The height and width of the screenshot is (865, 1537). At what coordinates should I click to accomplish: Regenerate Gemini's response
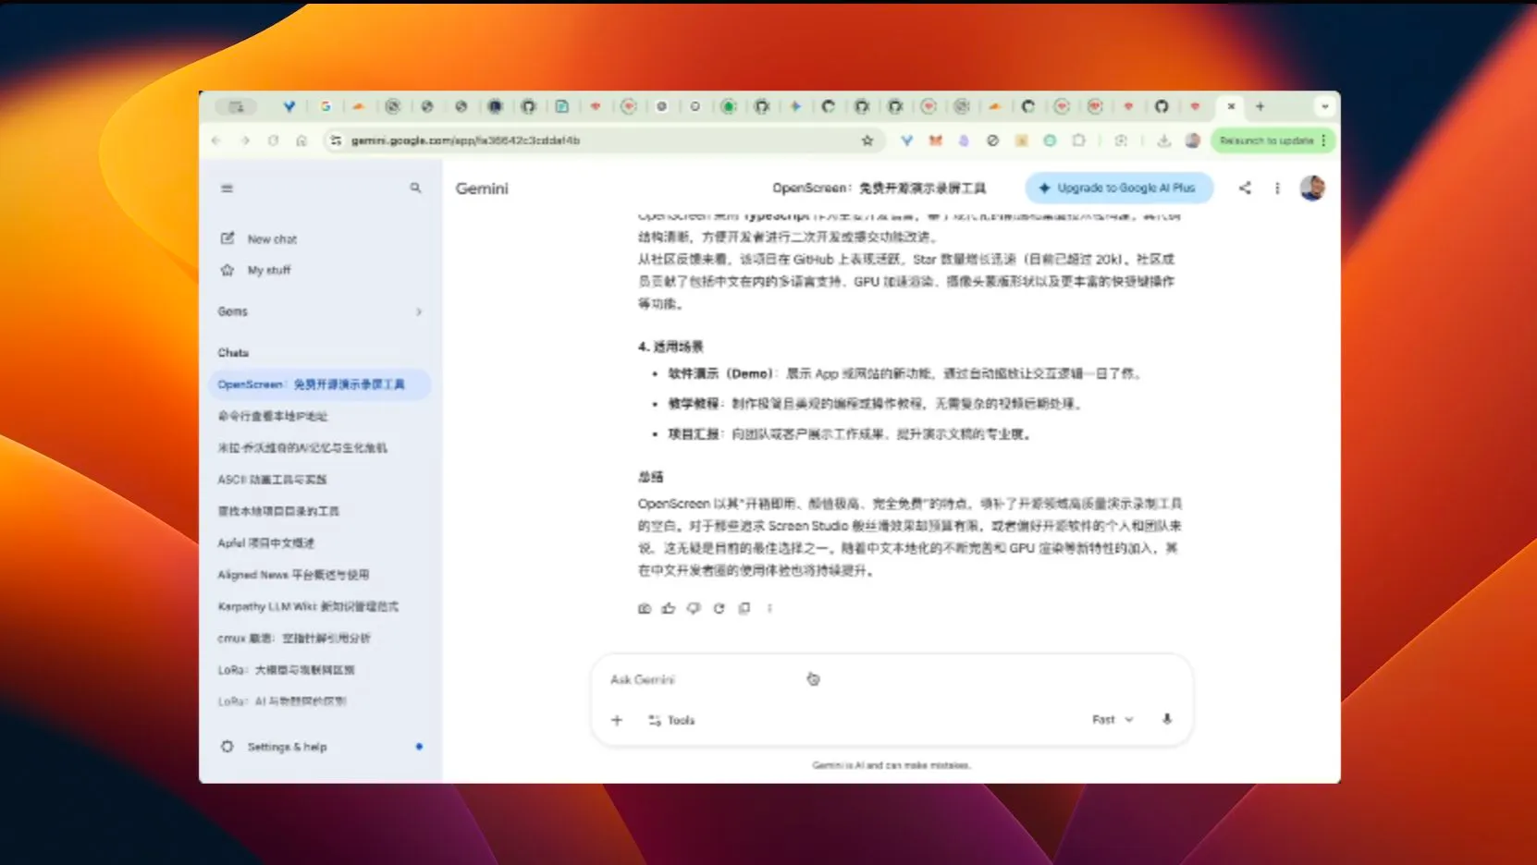pyautogui.click(x=719, y=608)
